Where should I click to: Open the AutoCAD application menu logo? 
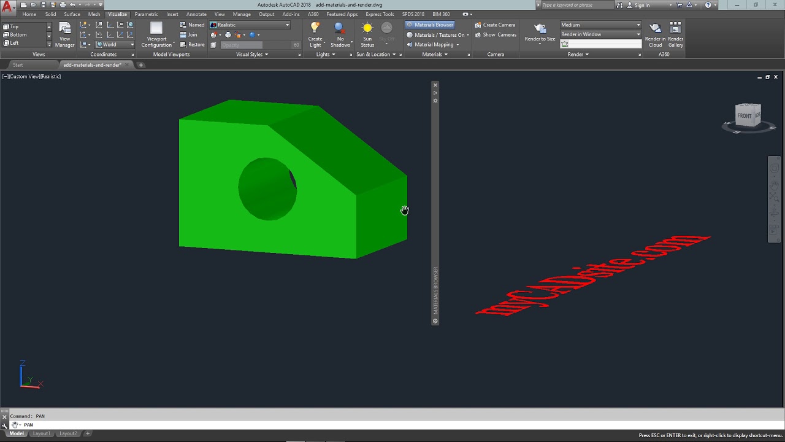coord(7,8)
